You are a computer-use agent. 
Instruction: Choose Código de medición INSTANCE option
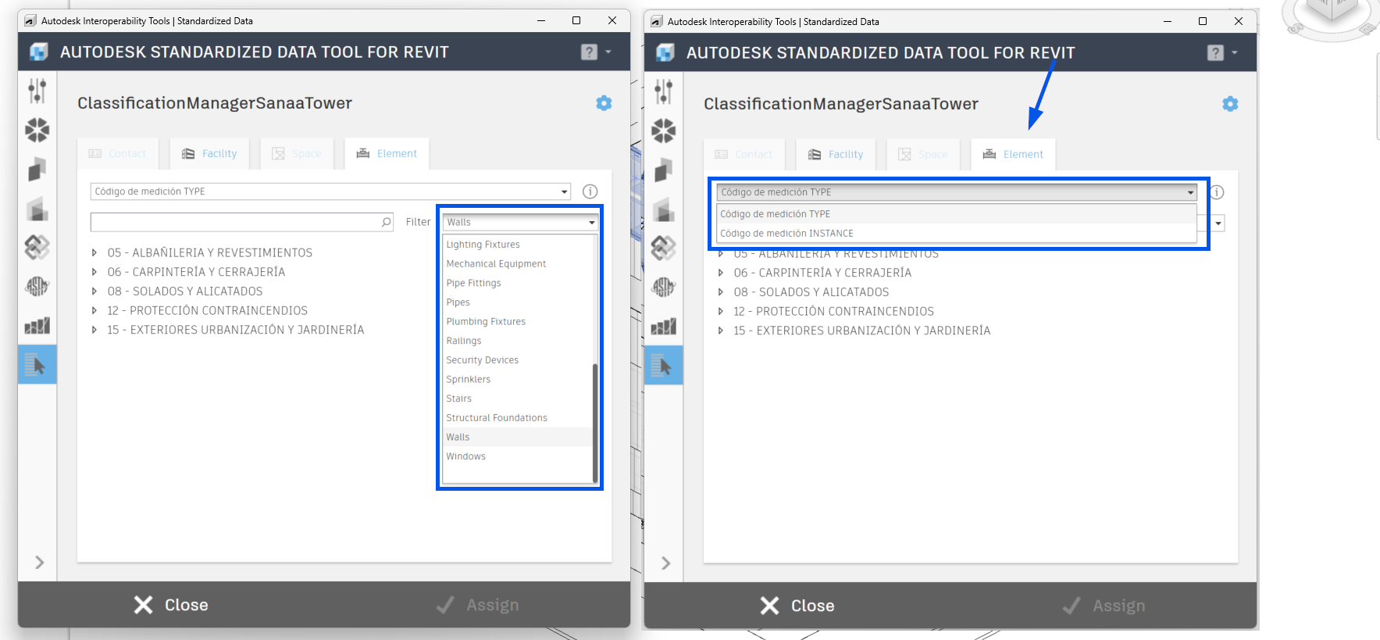point(957,234)
